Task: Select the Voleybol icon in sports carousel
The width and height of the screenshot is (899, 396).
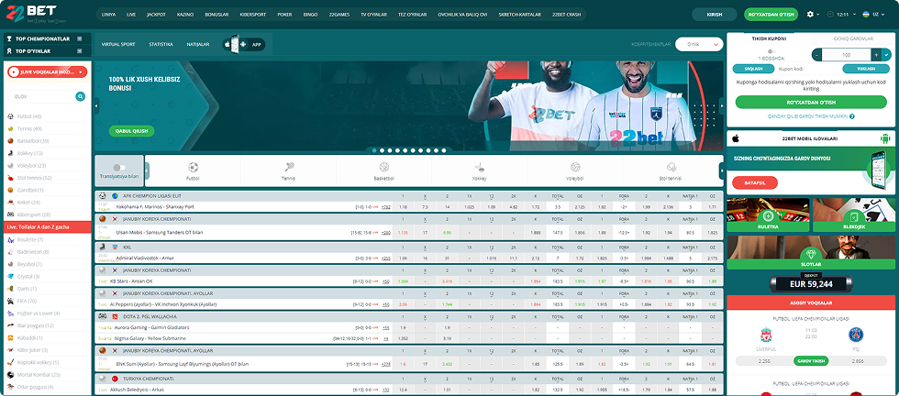Action: [x=574, y=168]
